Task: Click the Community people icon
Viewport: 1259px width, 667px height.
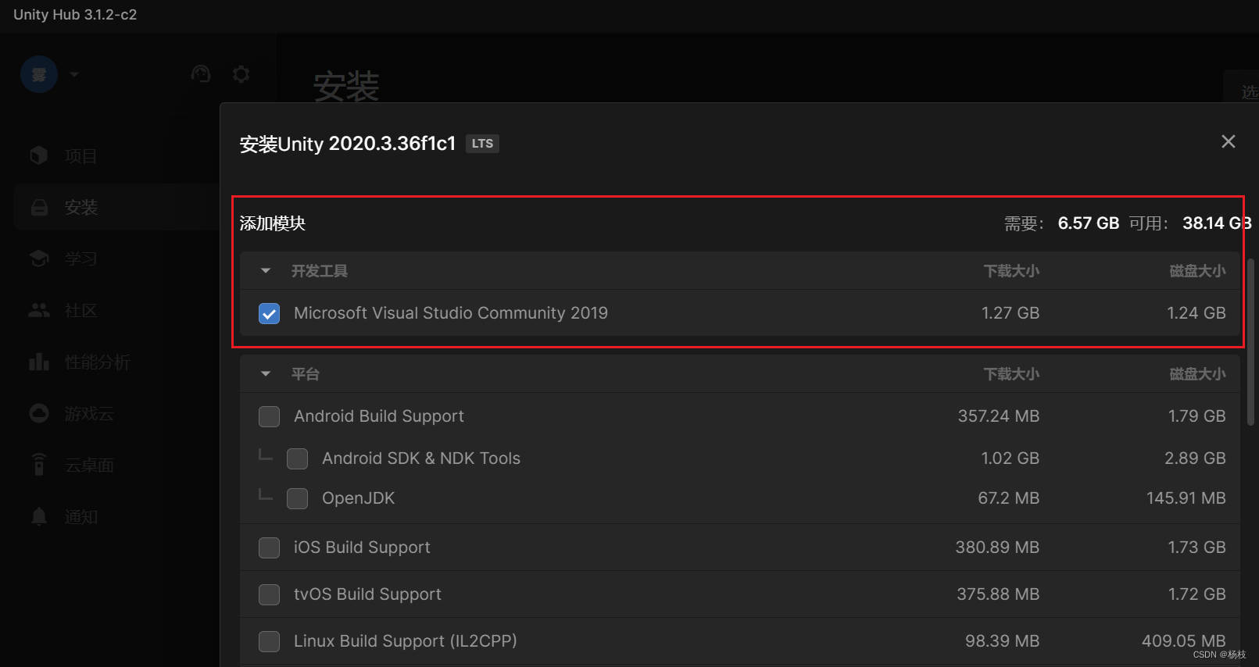Action: 39,310
